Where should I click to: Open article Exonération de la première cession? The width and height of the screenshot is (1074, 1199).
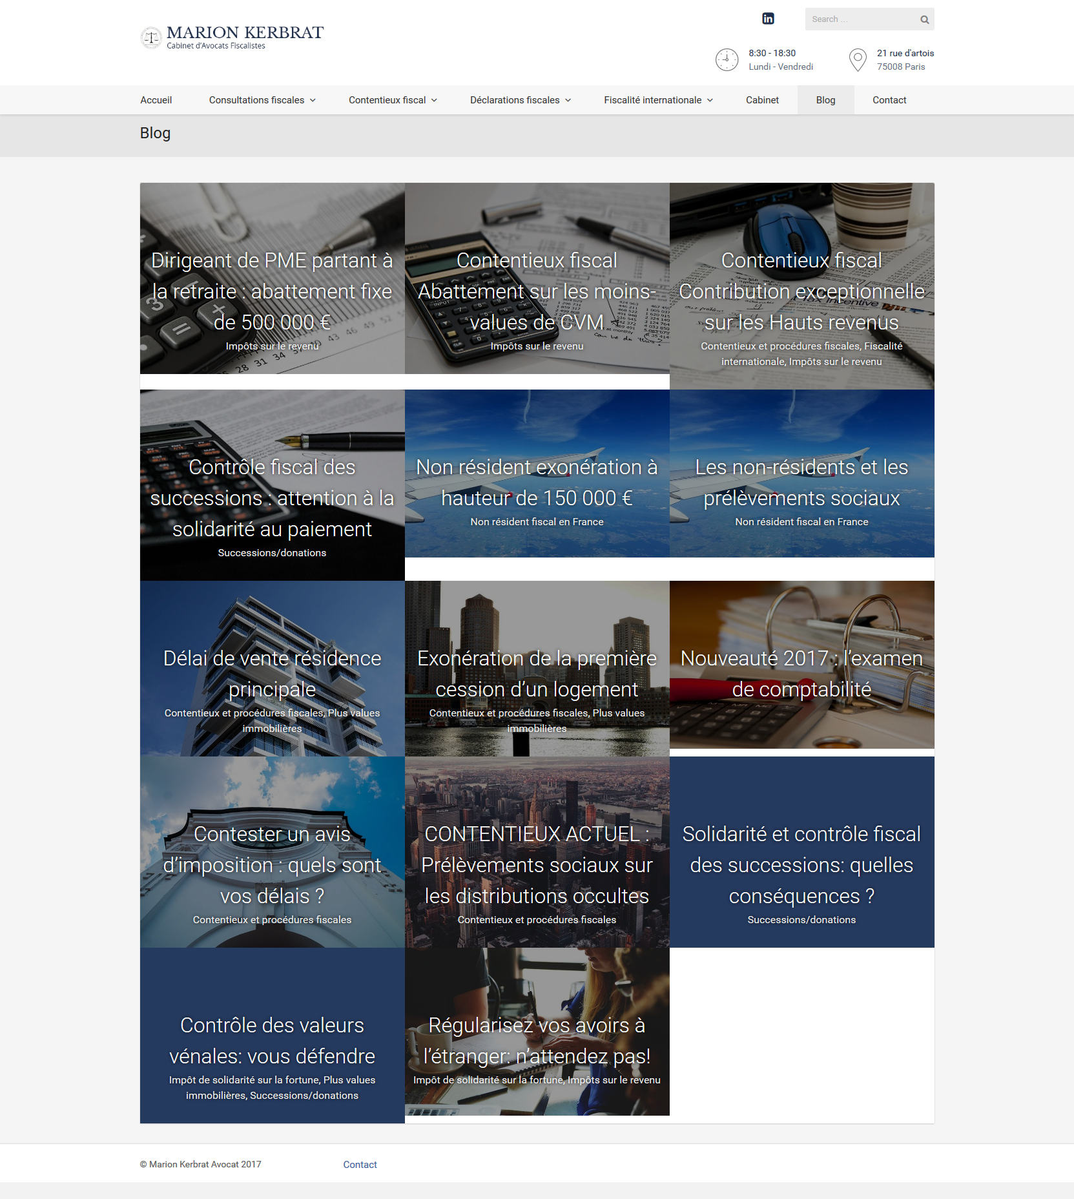point(537,674)
